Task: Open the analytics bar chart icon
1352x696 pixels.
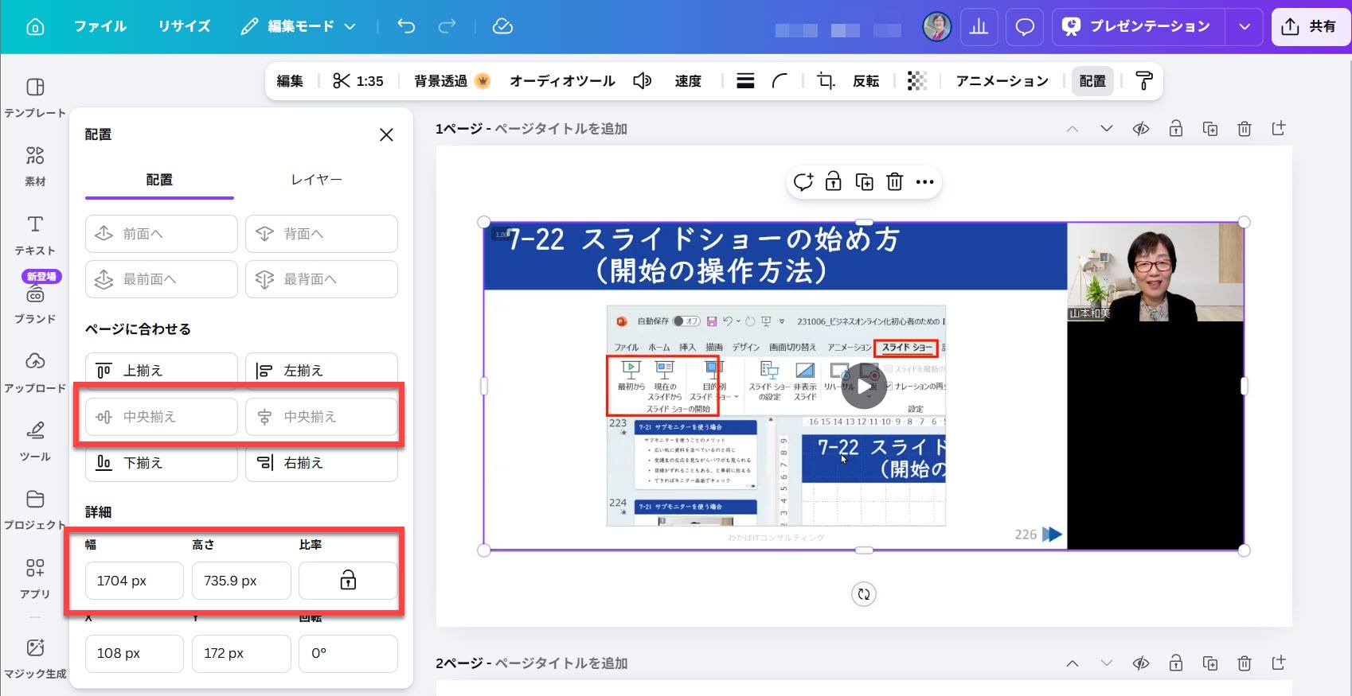Action: coord(979,27)
